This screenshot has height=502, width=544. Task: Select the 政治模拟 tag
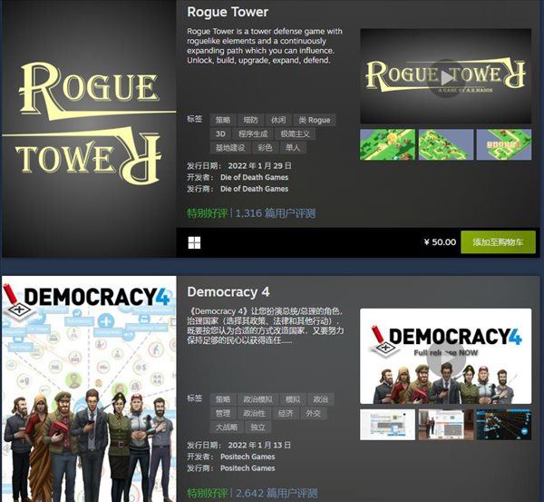pyautogui.click(x=257, y=399)
